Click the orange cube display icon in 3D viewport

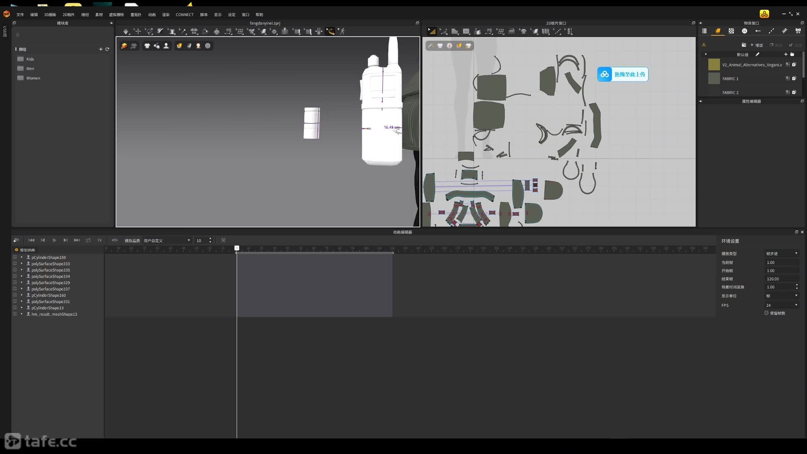click(x=124, y=46)
